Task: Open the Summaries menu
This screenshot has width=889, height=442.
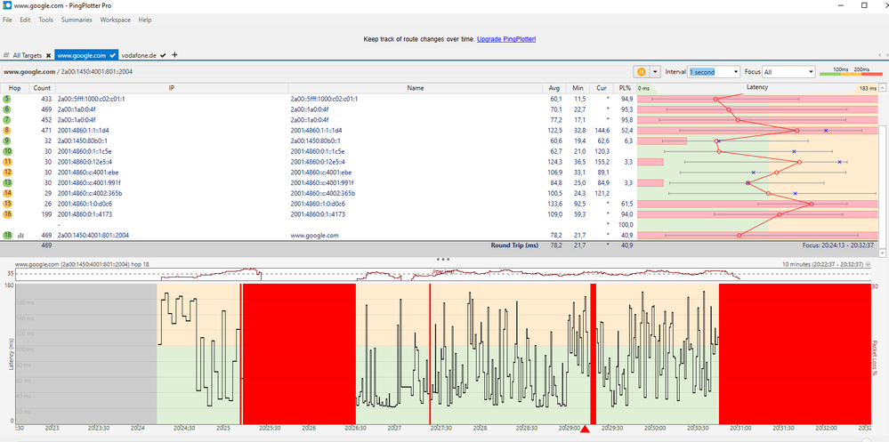Action: pyautogui.click(x=77, y=20)
